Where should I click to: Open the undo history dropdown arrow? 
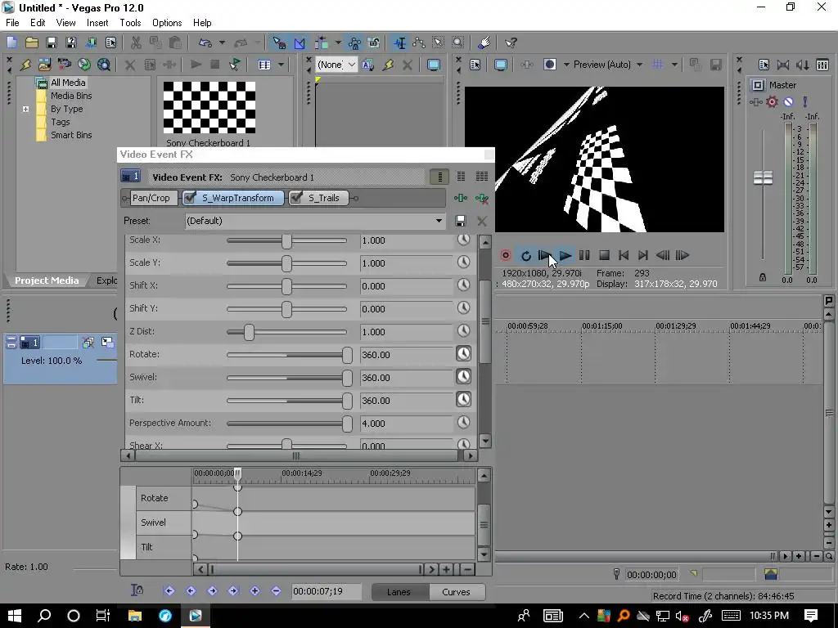[x=222, y=43]
